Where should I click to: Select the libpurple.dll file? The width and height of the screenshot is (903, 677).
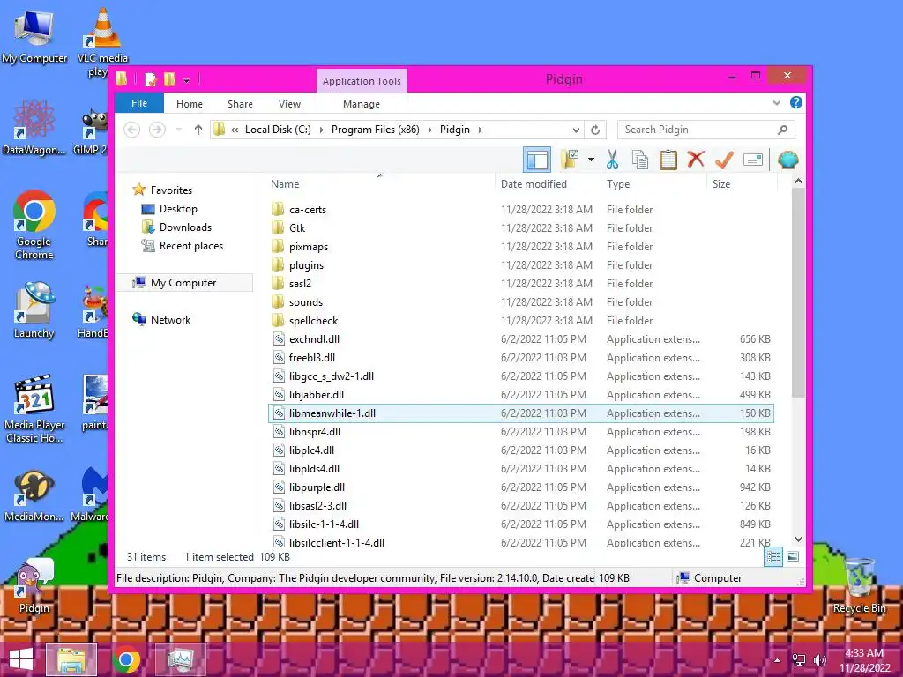pyautogui.click(x=521, y=487)
